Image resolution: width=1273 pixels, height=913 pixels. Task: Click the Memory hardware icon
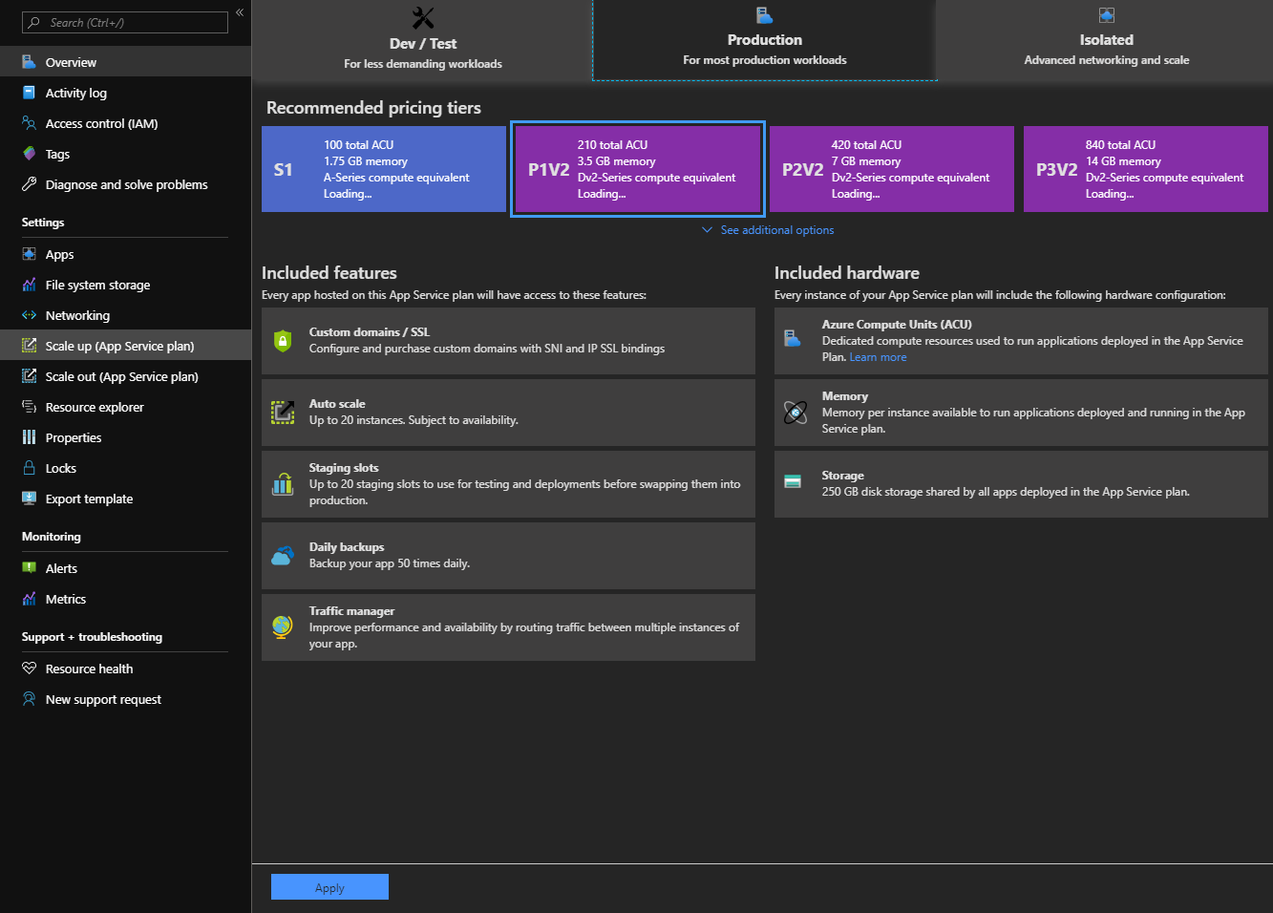point(795,413)
